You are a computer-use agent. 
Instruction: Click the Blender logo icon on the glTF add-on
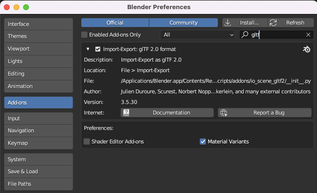[x=306, y=49]
